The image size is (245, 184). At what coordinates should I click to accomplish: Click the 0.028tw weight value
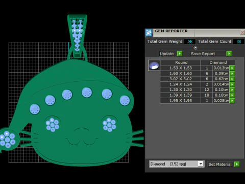coord(221,101)
